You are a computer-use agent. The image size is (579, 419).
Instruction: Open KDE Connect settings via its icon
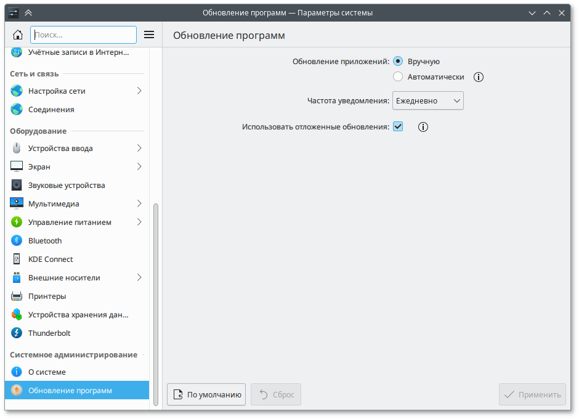tap(17, 259)
